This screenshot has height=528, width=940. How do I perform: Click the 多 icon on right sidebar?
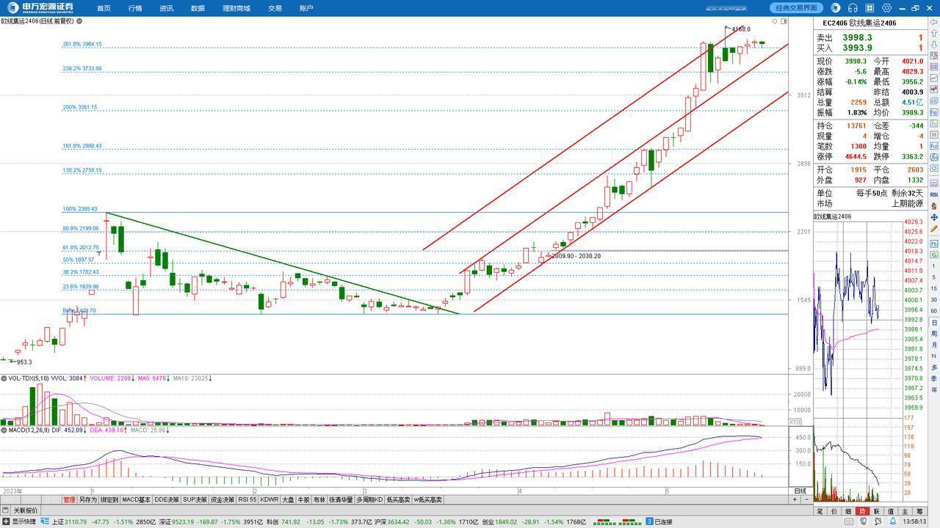pos(934,367)
